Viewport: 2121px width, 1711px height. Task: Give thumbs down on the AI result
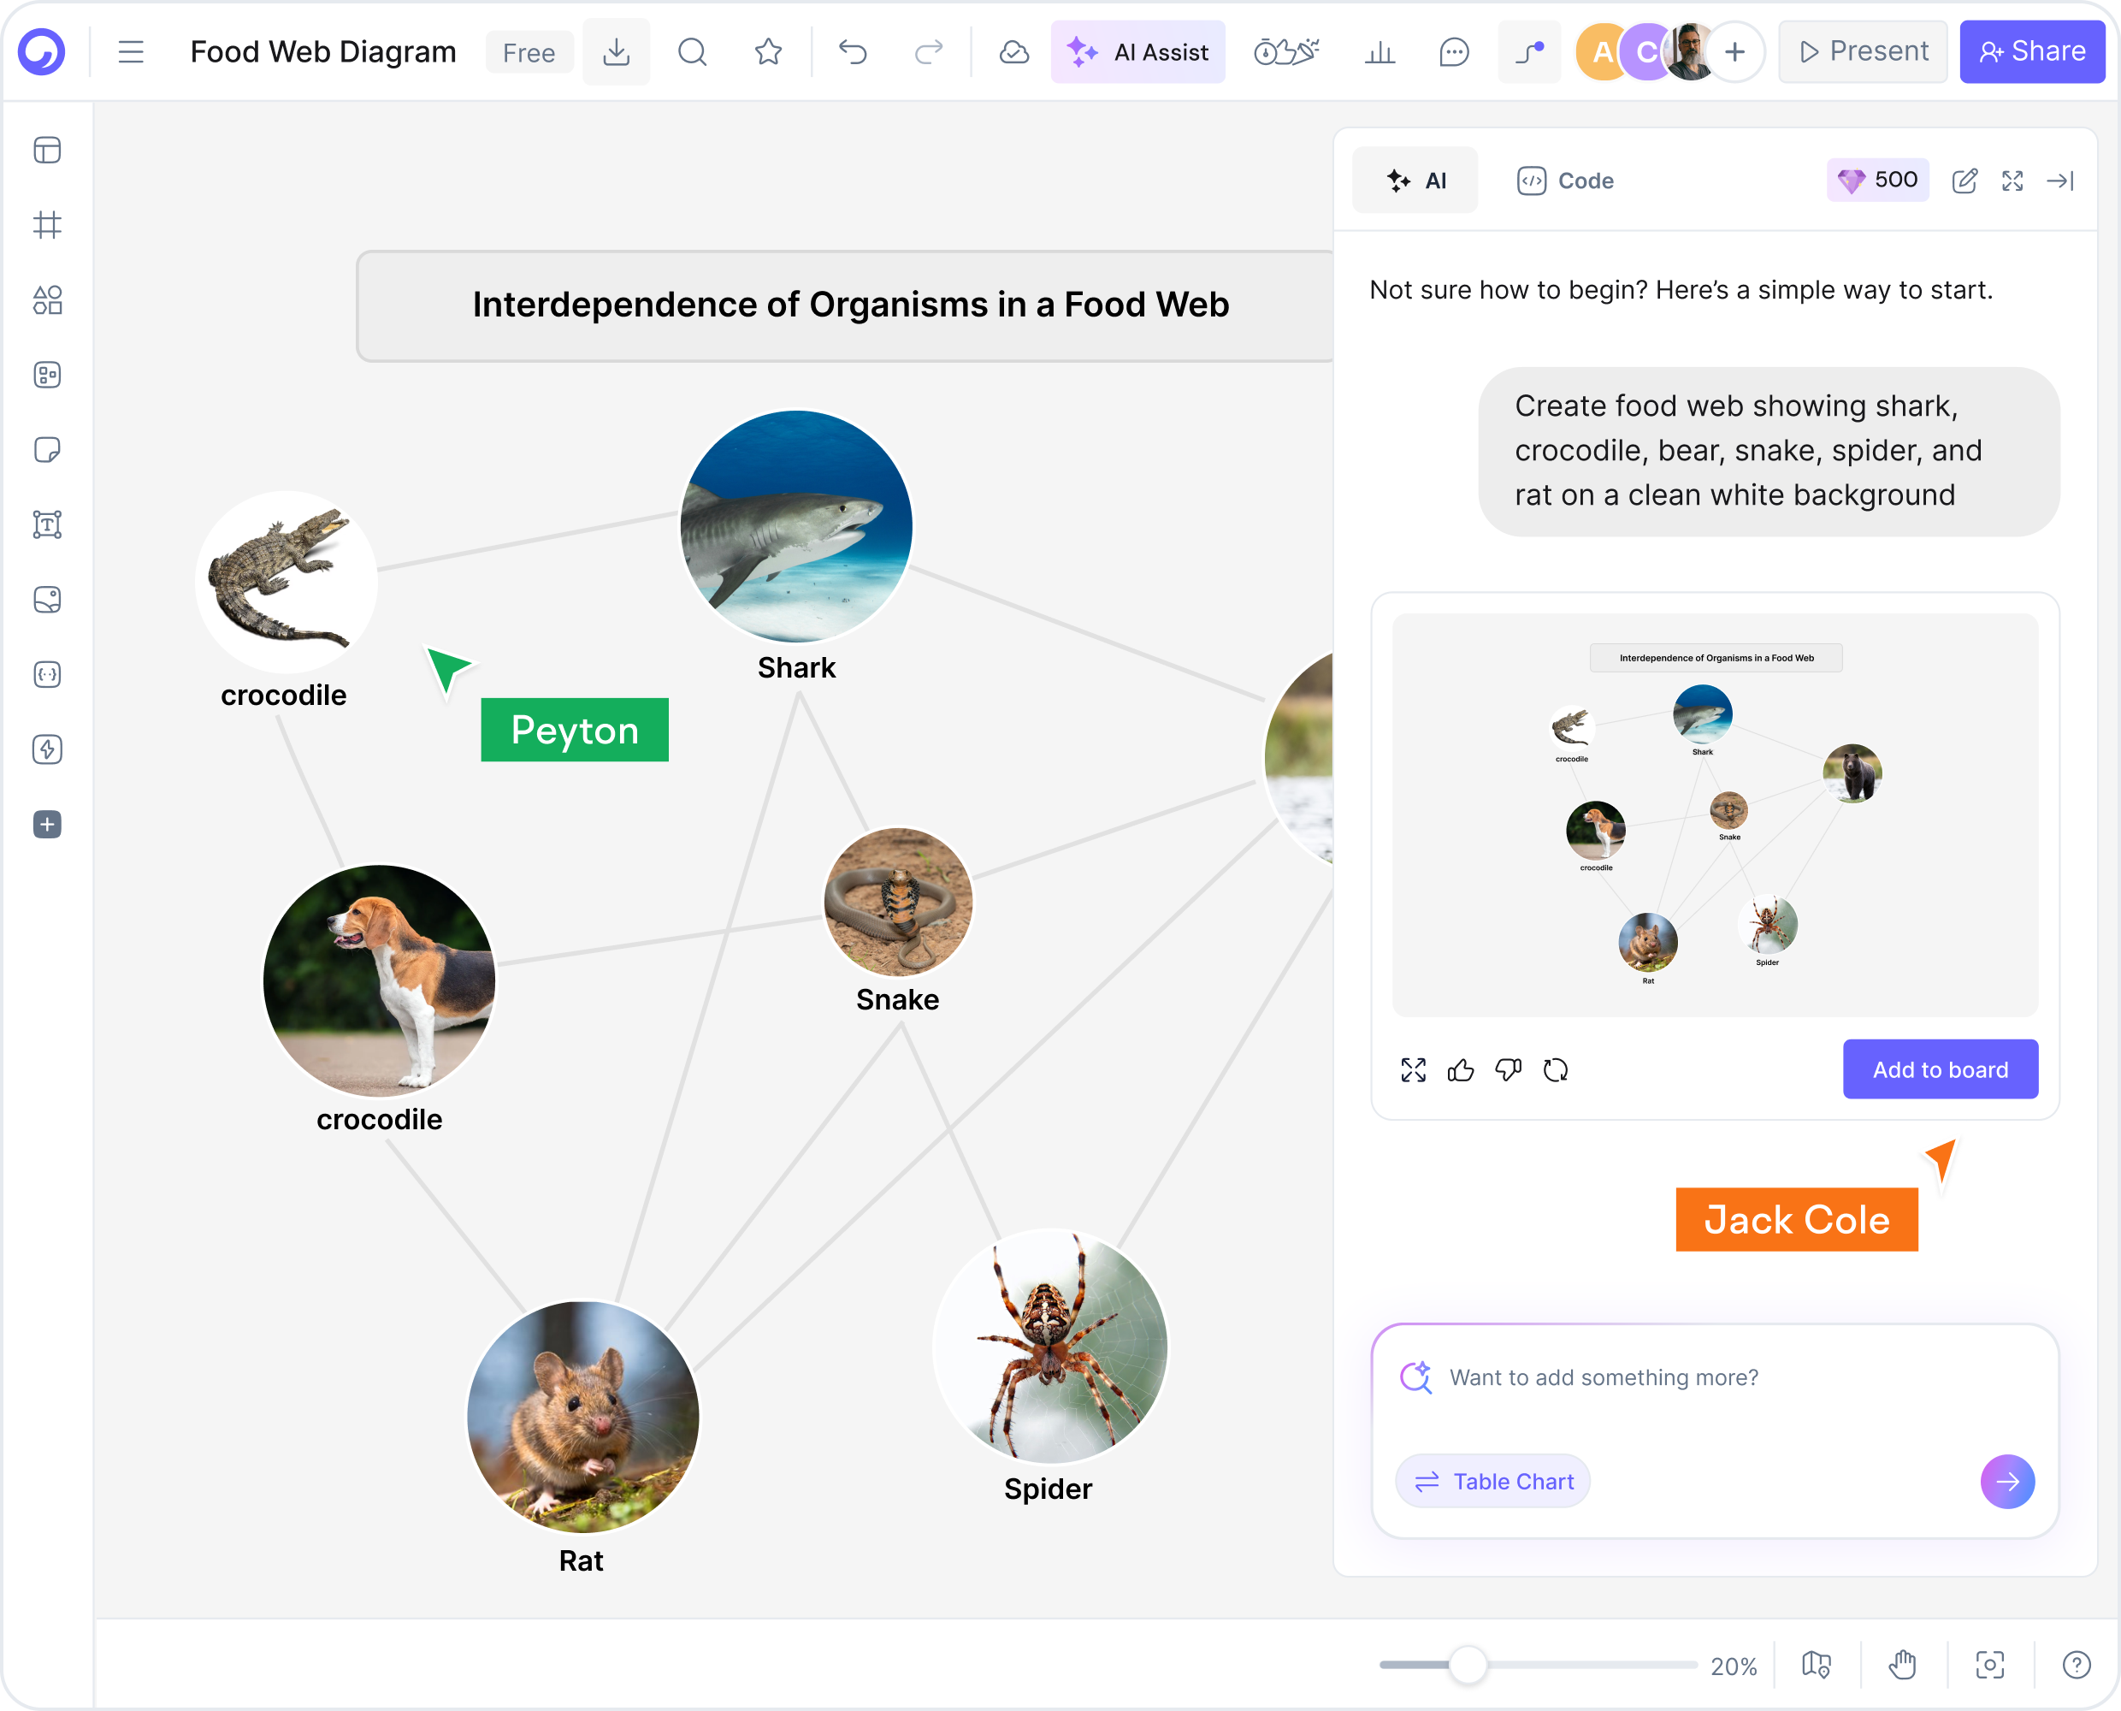click(x=1509, y=1070)
